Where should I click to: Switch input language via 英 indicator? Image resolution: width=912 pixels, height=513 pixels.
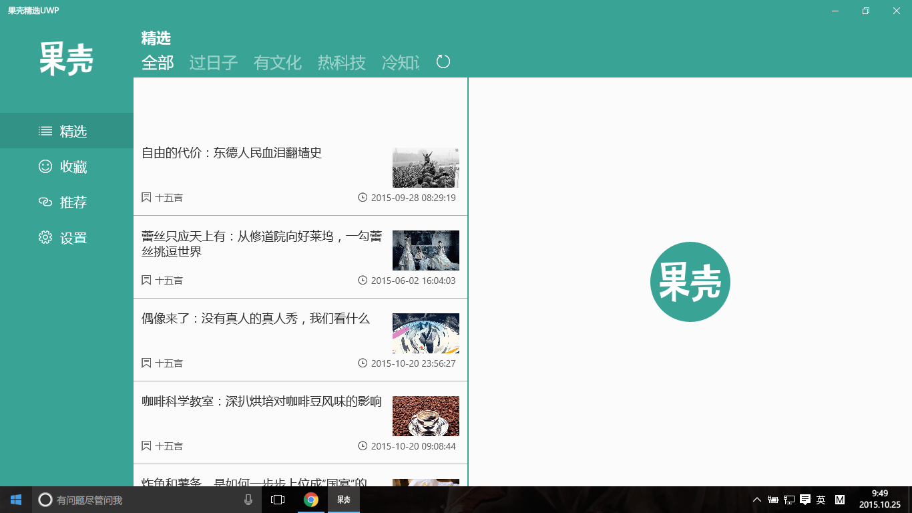(x=821, y=500)
